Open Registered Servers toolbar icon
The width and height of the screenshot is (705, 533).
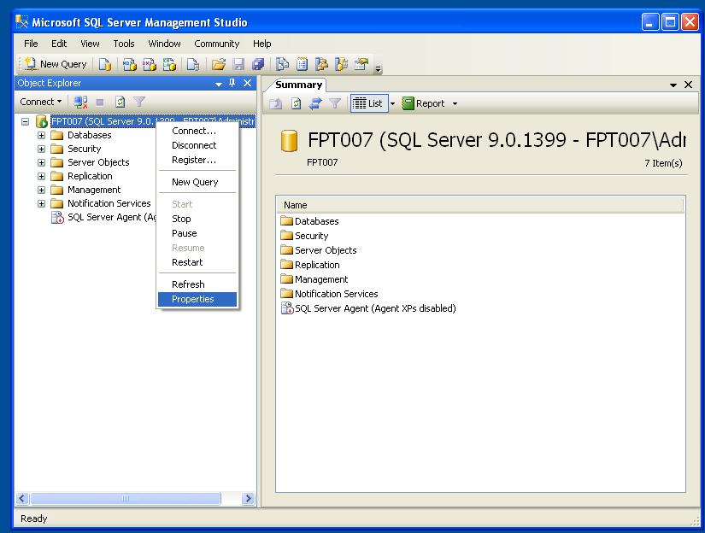coord(282,64)
